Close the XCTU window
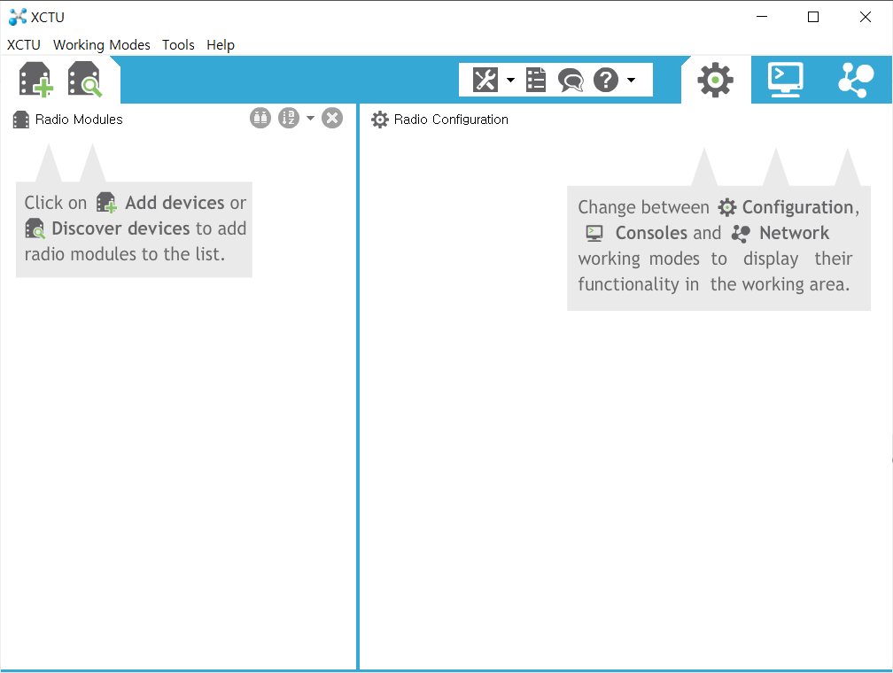The height and width of the screenshot is (673, 893). [x=865, y=17]
